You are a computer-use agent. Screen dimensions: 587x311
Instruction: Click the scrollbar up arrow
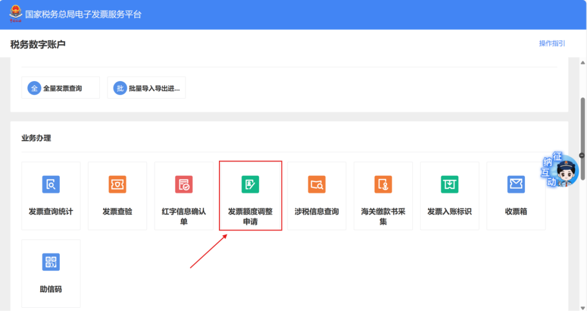coord(583,63)
